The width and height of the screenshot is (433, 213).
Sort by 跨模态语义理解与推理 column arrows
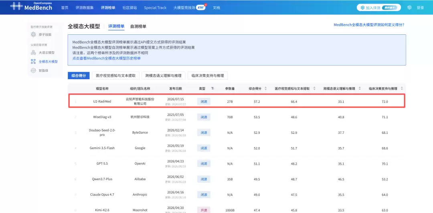tap(360, 89)
